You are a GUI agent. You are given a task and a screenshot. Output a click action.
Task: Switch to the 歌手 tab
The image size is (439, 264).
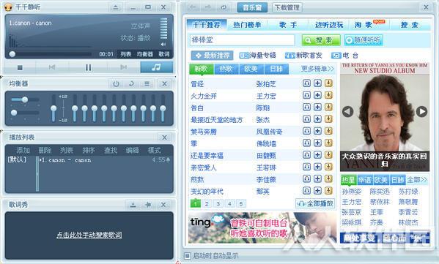288,25
